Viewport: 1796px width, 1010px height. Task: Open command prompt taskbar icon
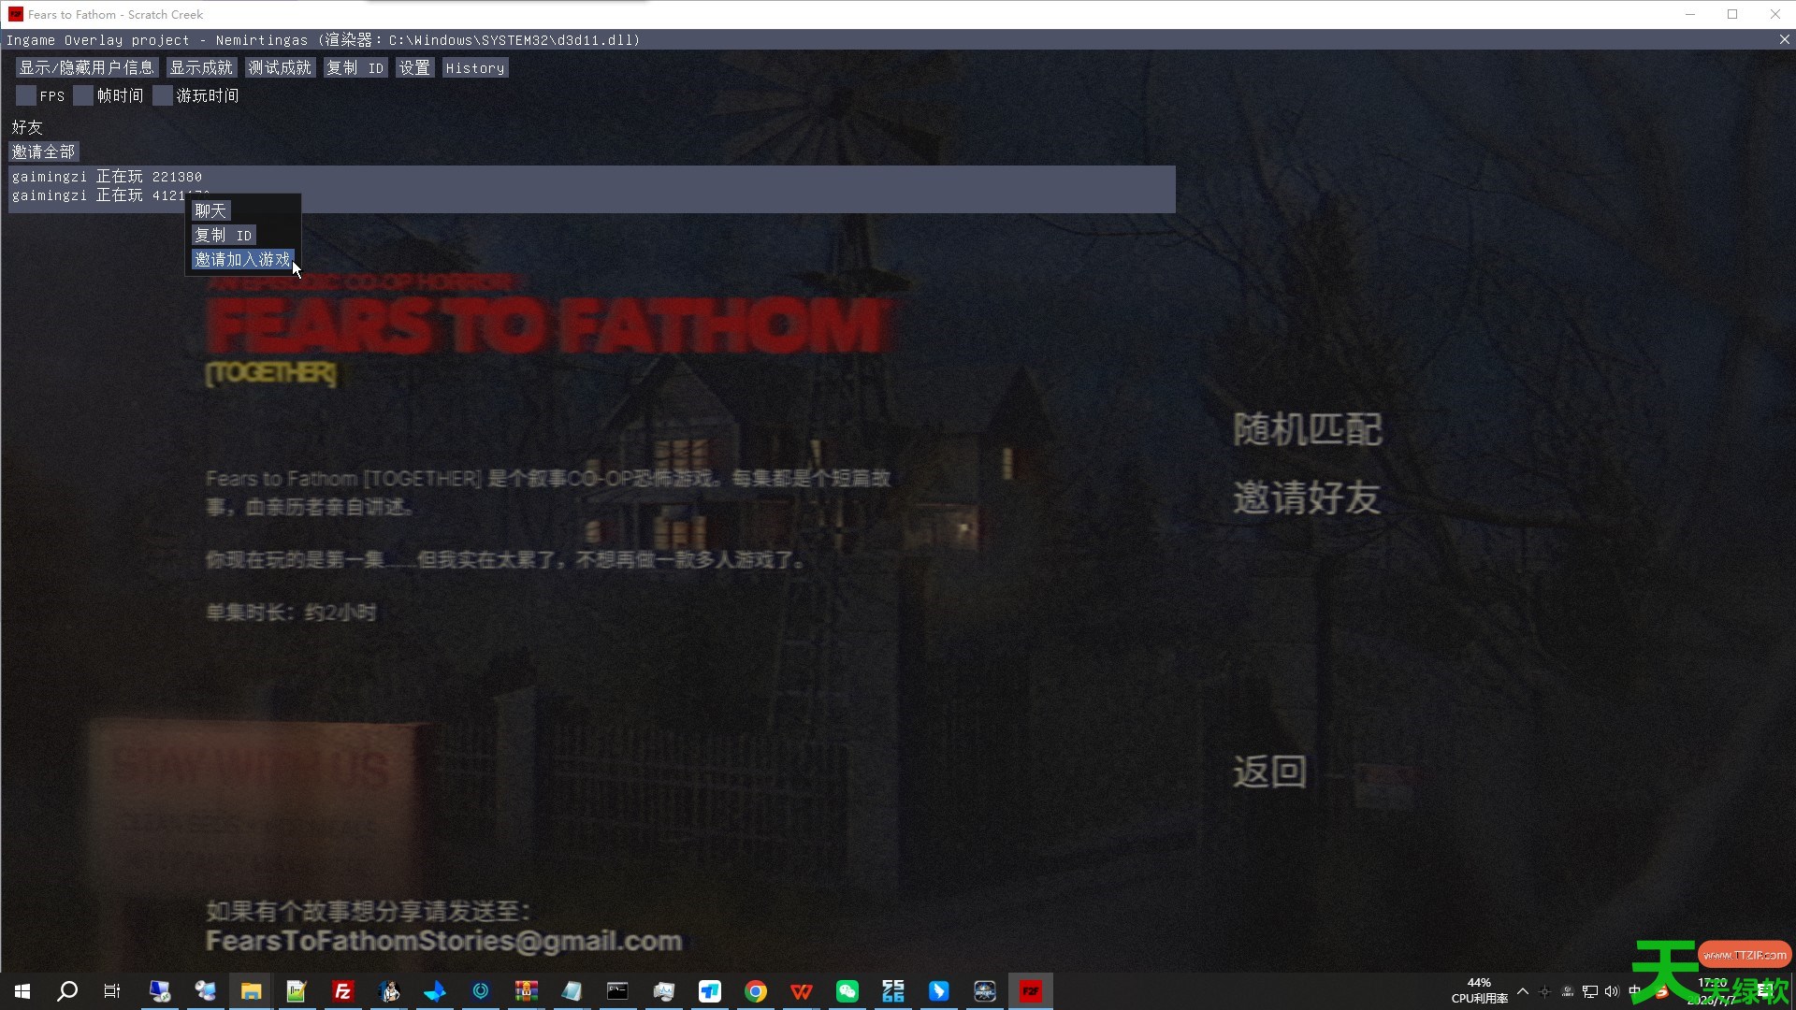tap(617, 991)
